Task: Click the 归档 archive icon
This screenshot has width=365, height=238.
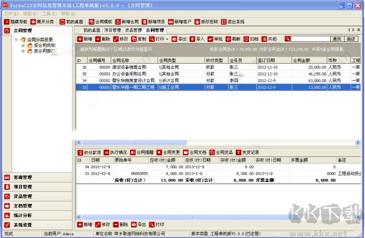Action: [x=246, y=39]
